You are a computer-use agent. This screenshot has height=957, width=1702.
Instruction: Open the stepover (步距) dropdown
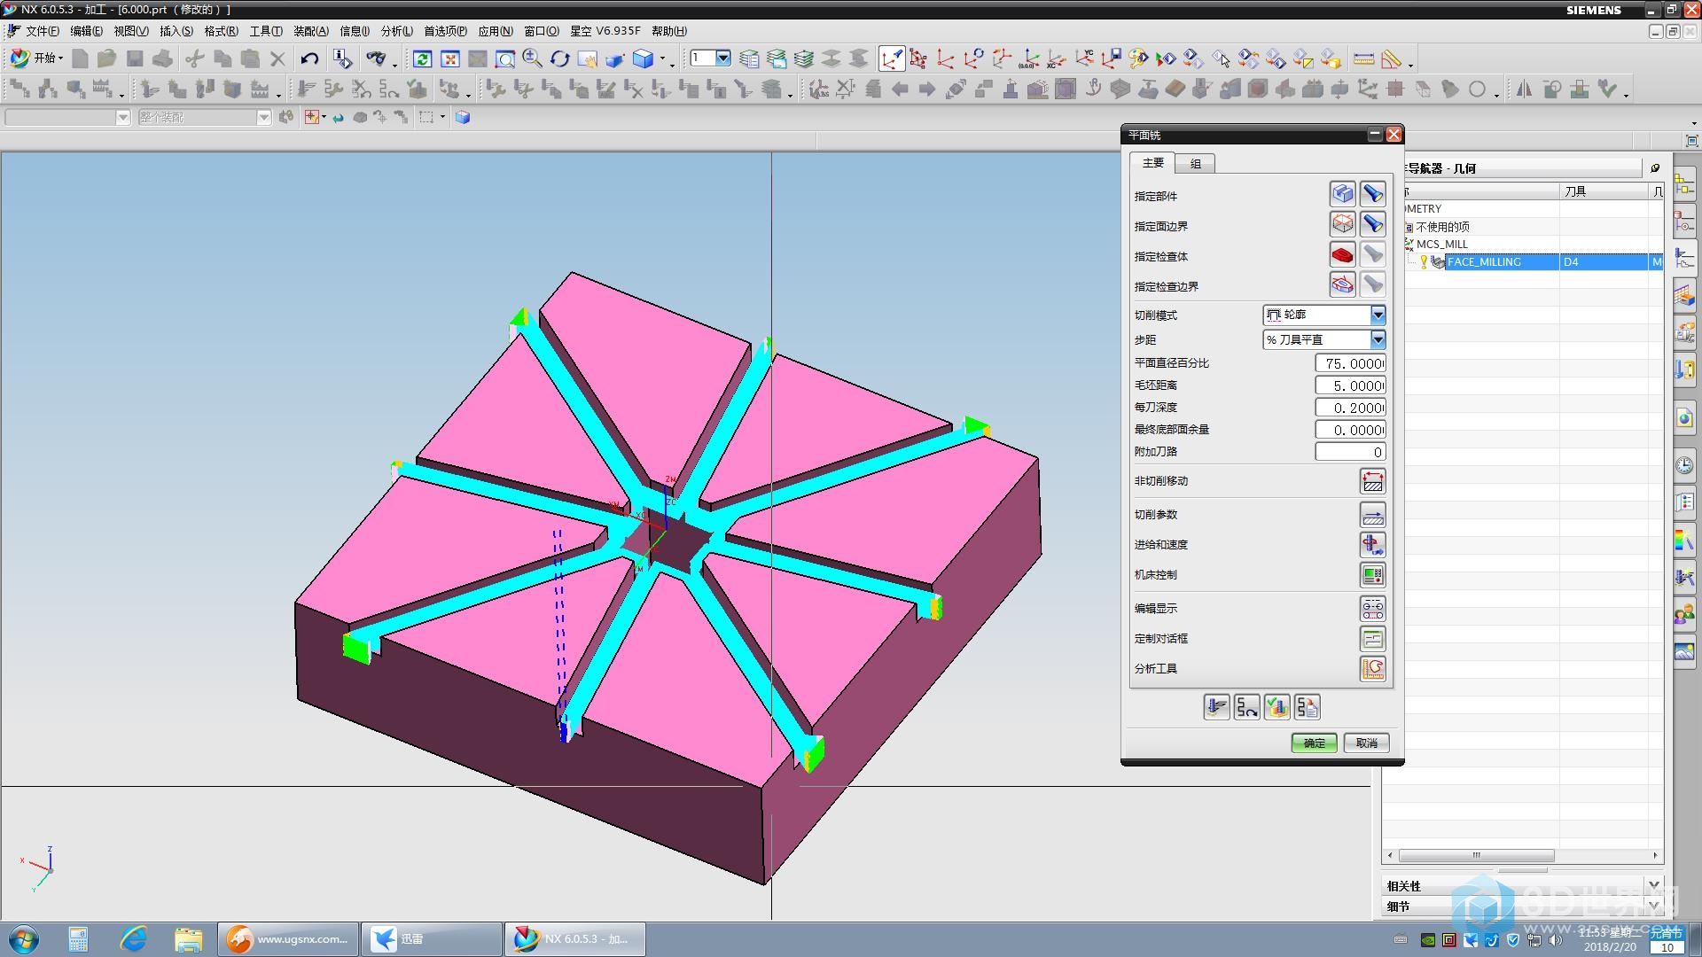click(x=1378, y=339)
